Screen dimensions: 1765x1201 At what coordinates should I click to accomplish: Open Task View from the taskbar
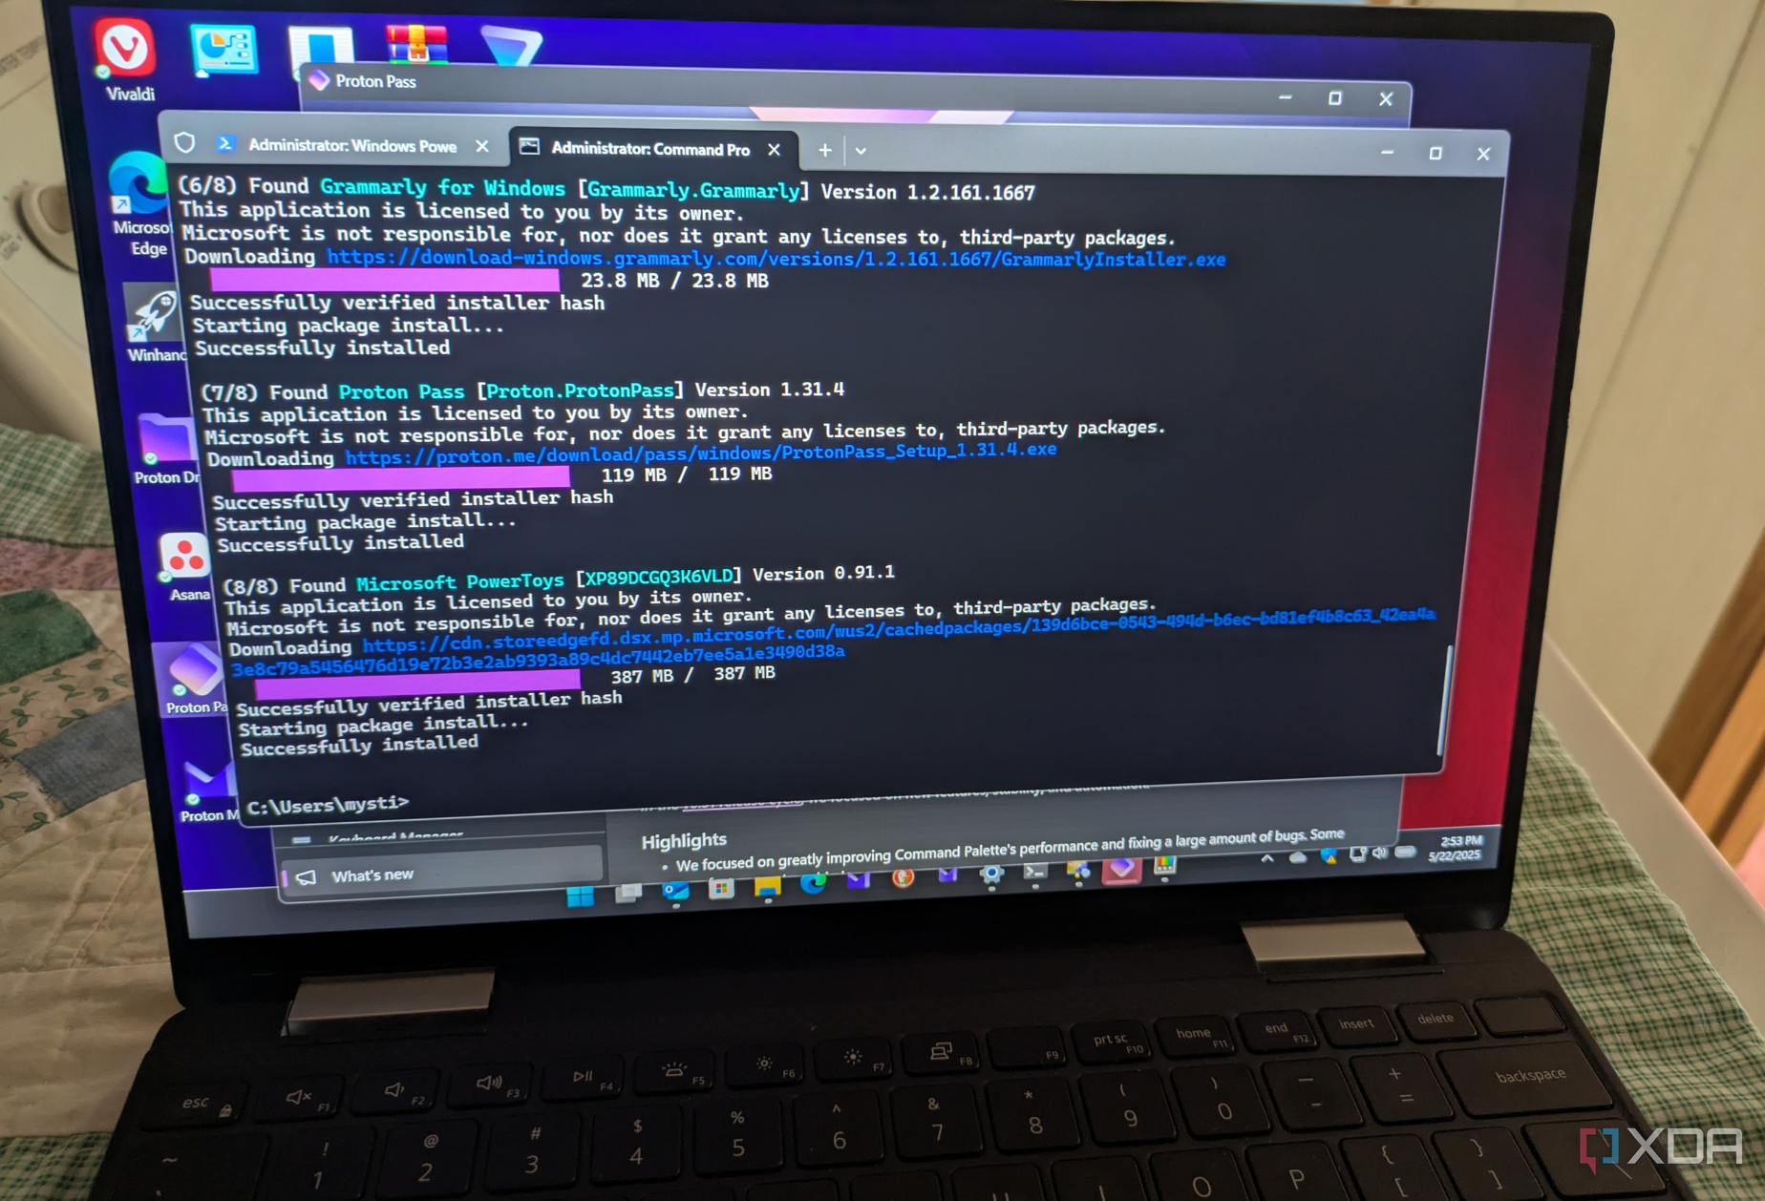coord(628,894)
